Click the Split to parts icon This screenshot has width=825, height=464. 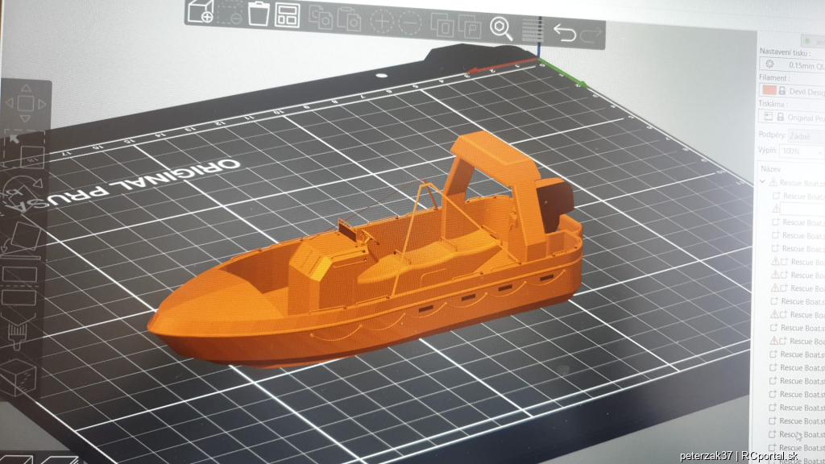tap(470, 26)
